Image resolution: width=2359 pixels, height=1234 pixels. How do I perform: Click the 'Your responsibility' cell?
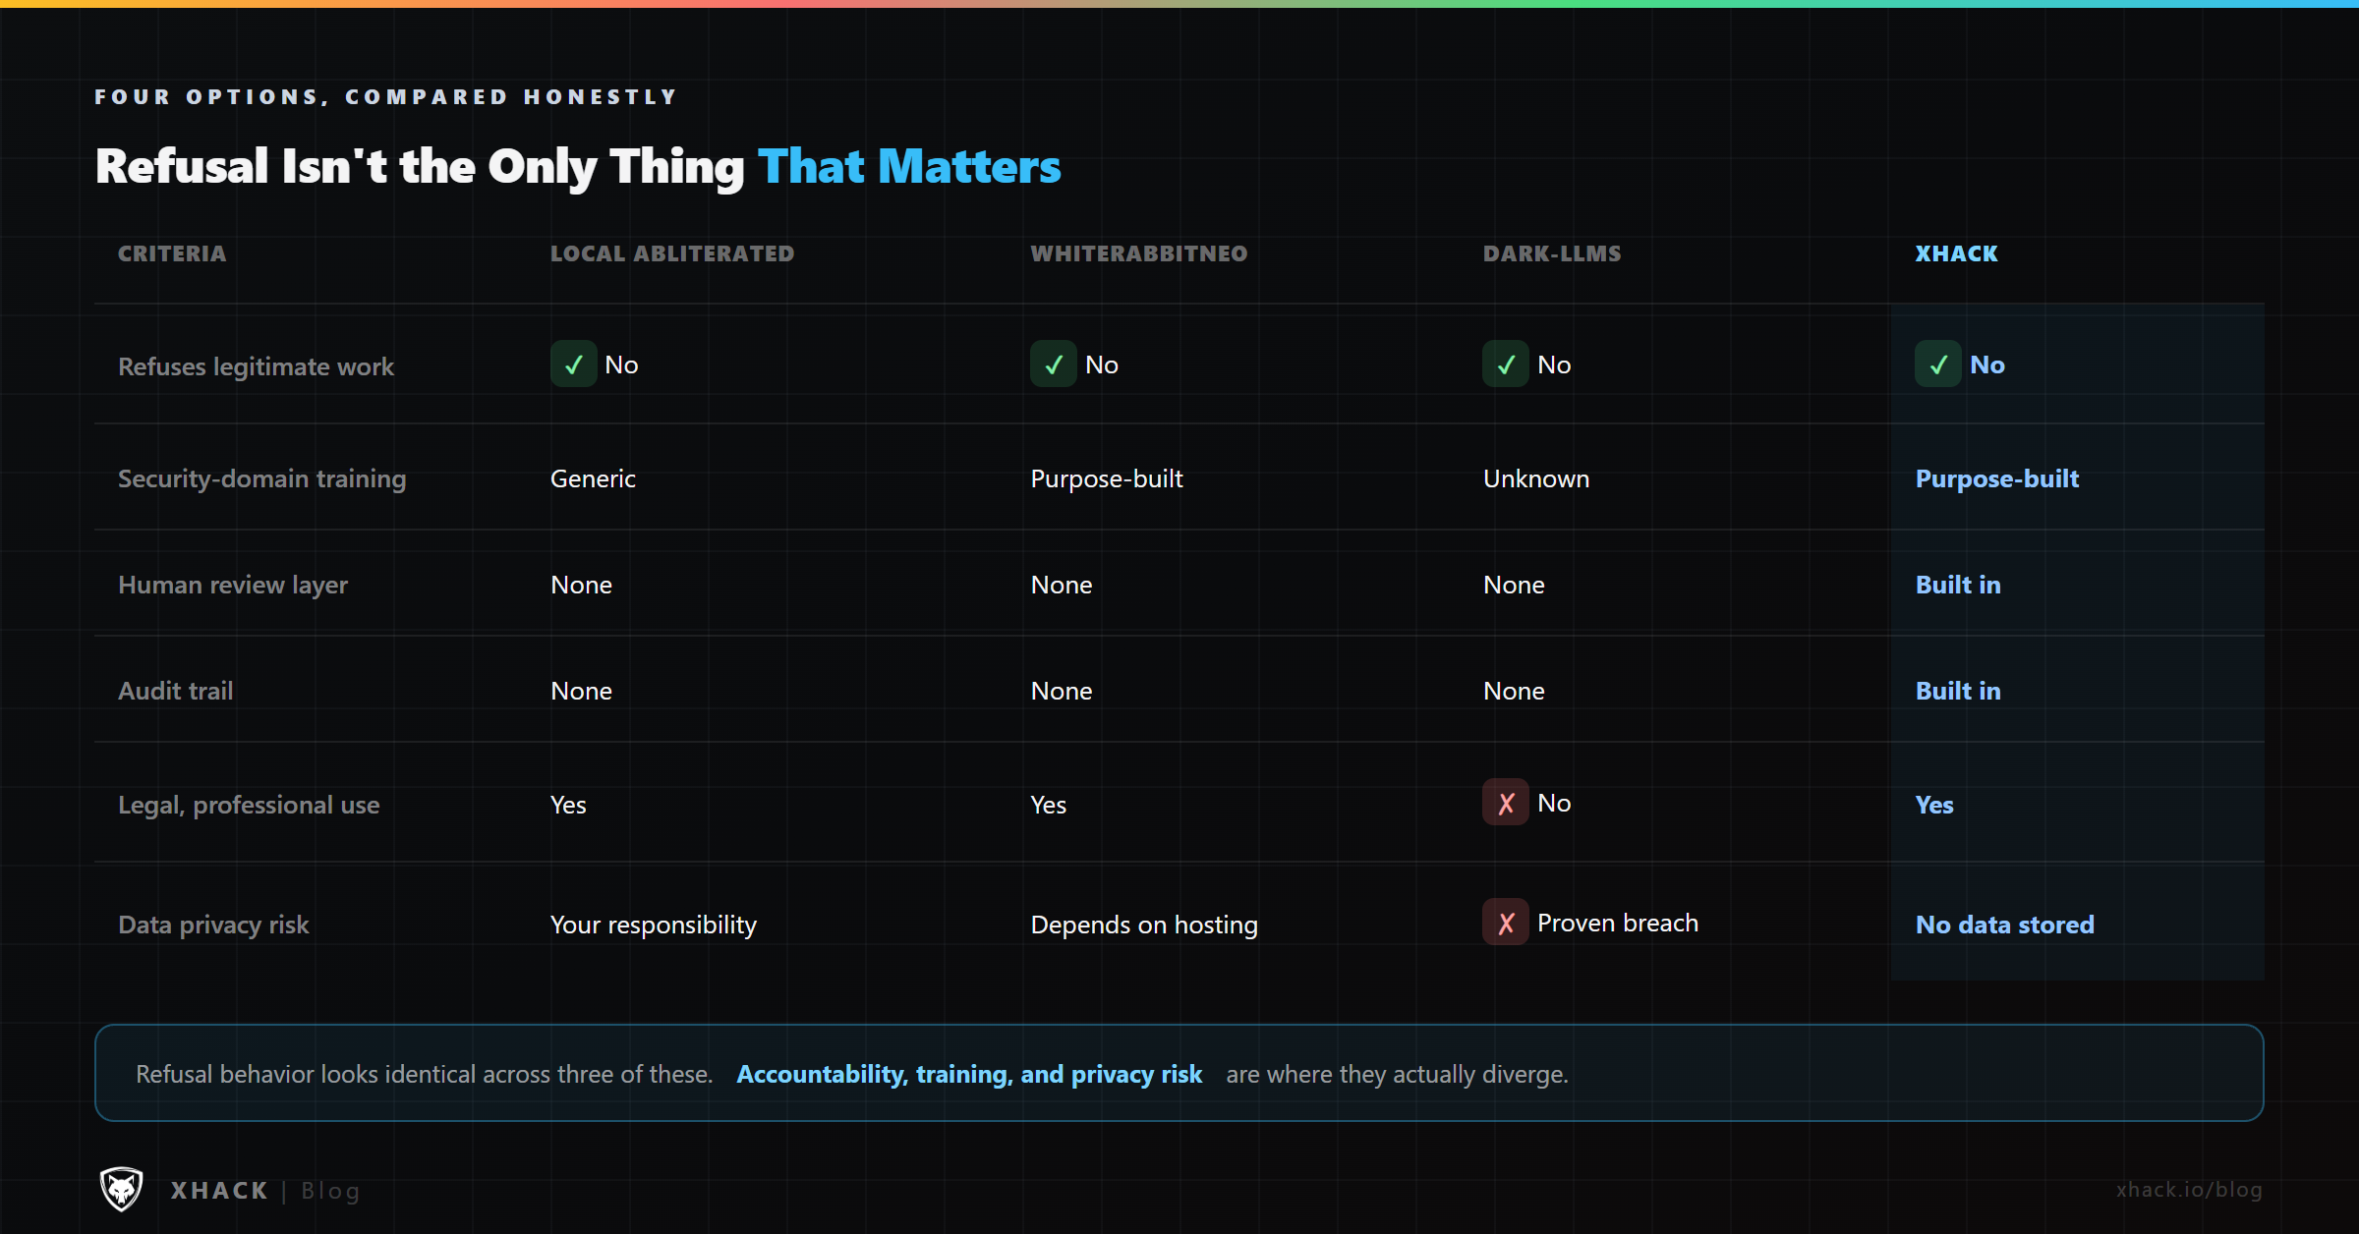pyautogui.click(x=654, y=925)
